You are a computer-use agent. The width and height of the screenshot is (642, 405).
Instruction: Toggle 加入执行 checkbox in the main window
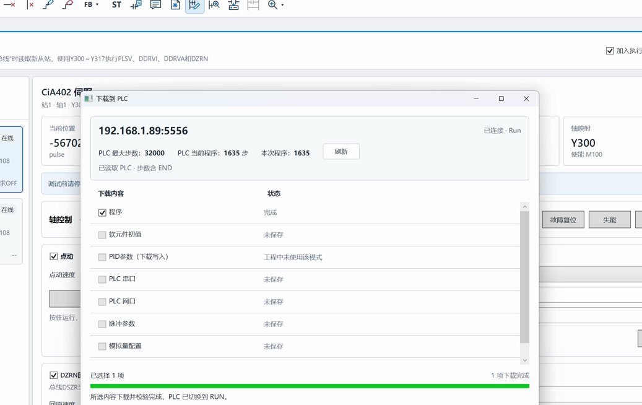point(610,51)
